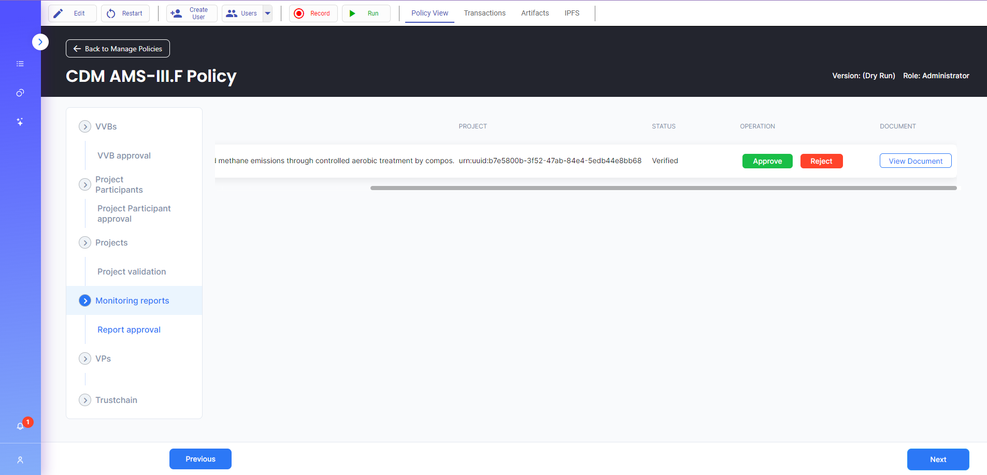Screen dimensions: 987x475
Task: Start recording with the Record icon
Action: tap(299, 13)
